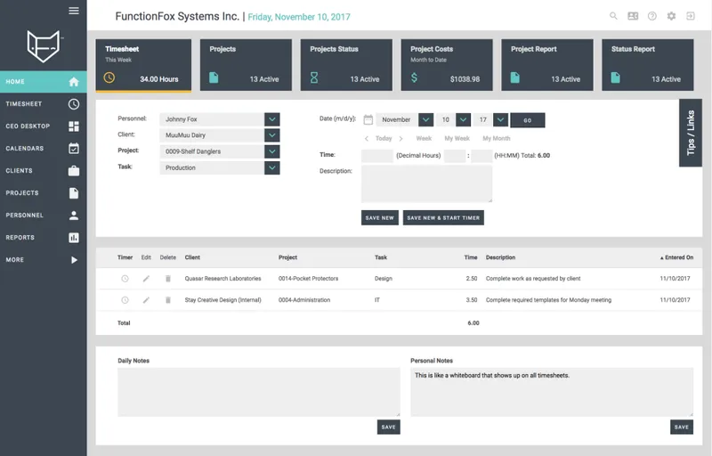Open the help question mark icon
The image size is (712, 456).
tap(652, 16)
